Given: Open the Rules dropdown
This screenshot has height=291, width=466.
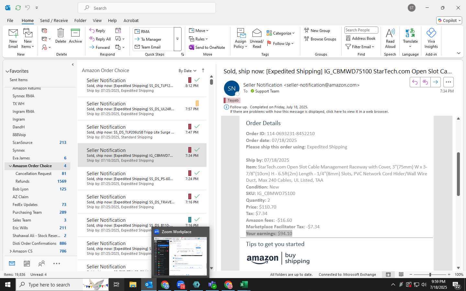Looking at the screenshot, I should tap(198, 39).
